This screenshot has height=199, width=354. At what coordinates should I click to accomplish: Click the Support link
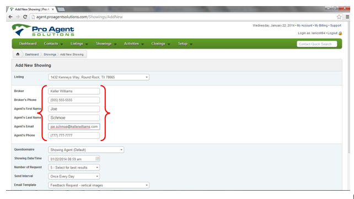[335, 25]
